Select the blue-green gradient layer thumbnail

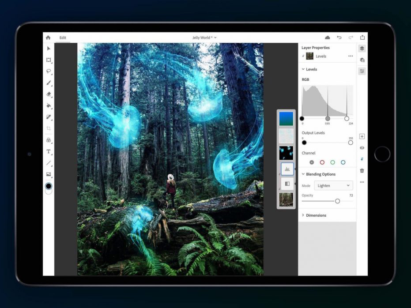tap(286, 119)
